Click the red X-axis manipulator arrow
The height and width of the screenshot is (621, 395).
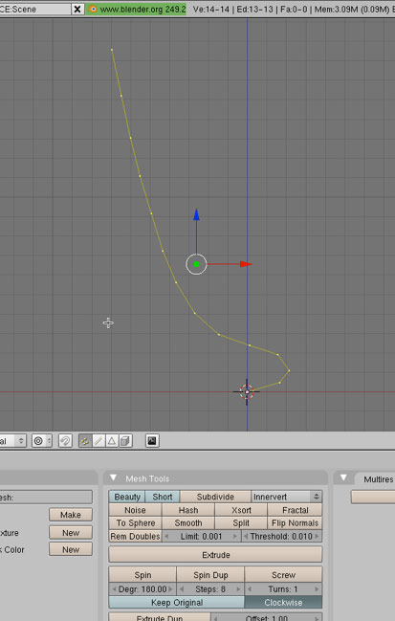[x=246, y=264]
